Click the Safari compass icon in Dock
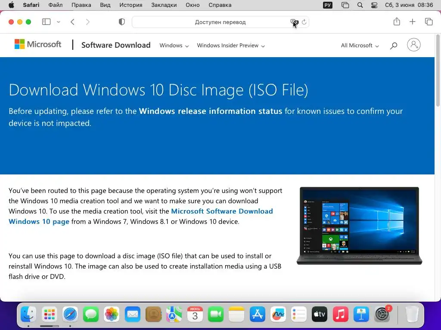Viewport: 441px width, 330px height. 70,314
